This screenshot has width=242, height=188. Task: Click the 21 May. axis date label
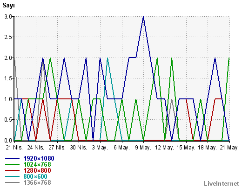(x=229, y=148)
